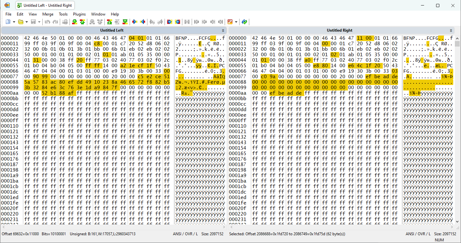Image resolution: width=461 pixels, height=243 pixels.
Task: Open the Plugins menu
Action: (79, 14)
